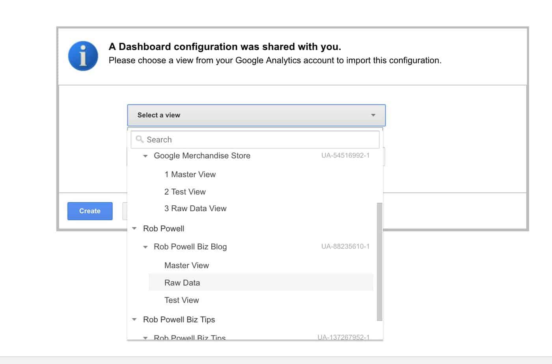
Task: Select 1 Master View option
Action: pyautogui.click(x=190, y=175)
